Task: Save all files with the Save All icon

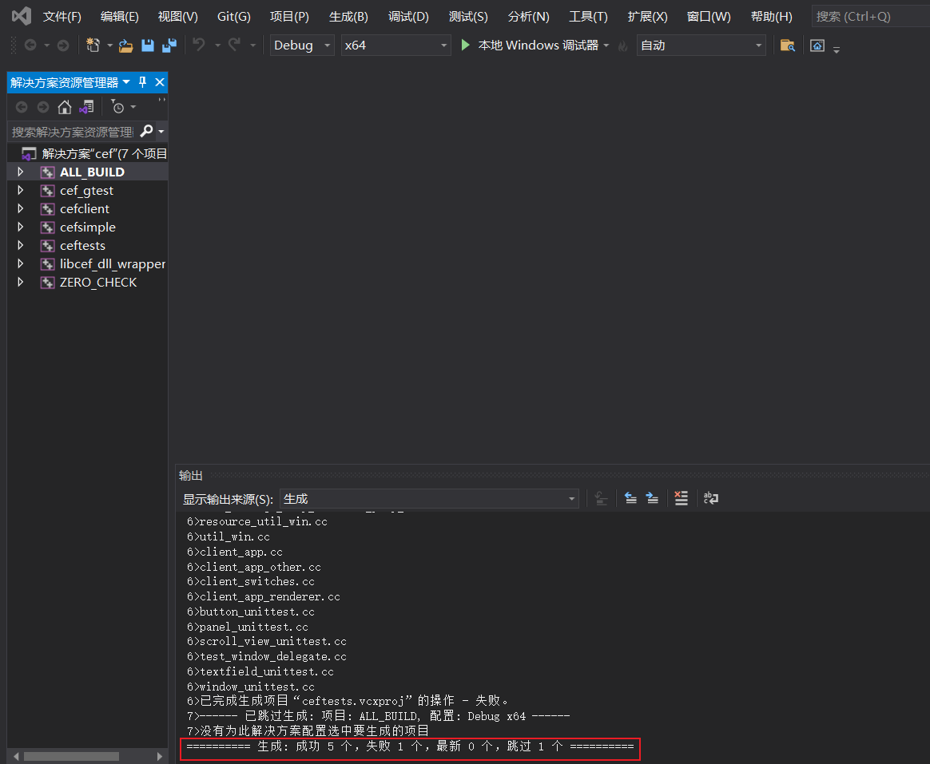Action: pyautogui.click(x=169, y=46)
